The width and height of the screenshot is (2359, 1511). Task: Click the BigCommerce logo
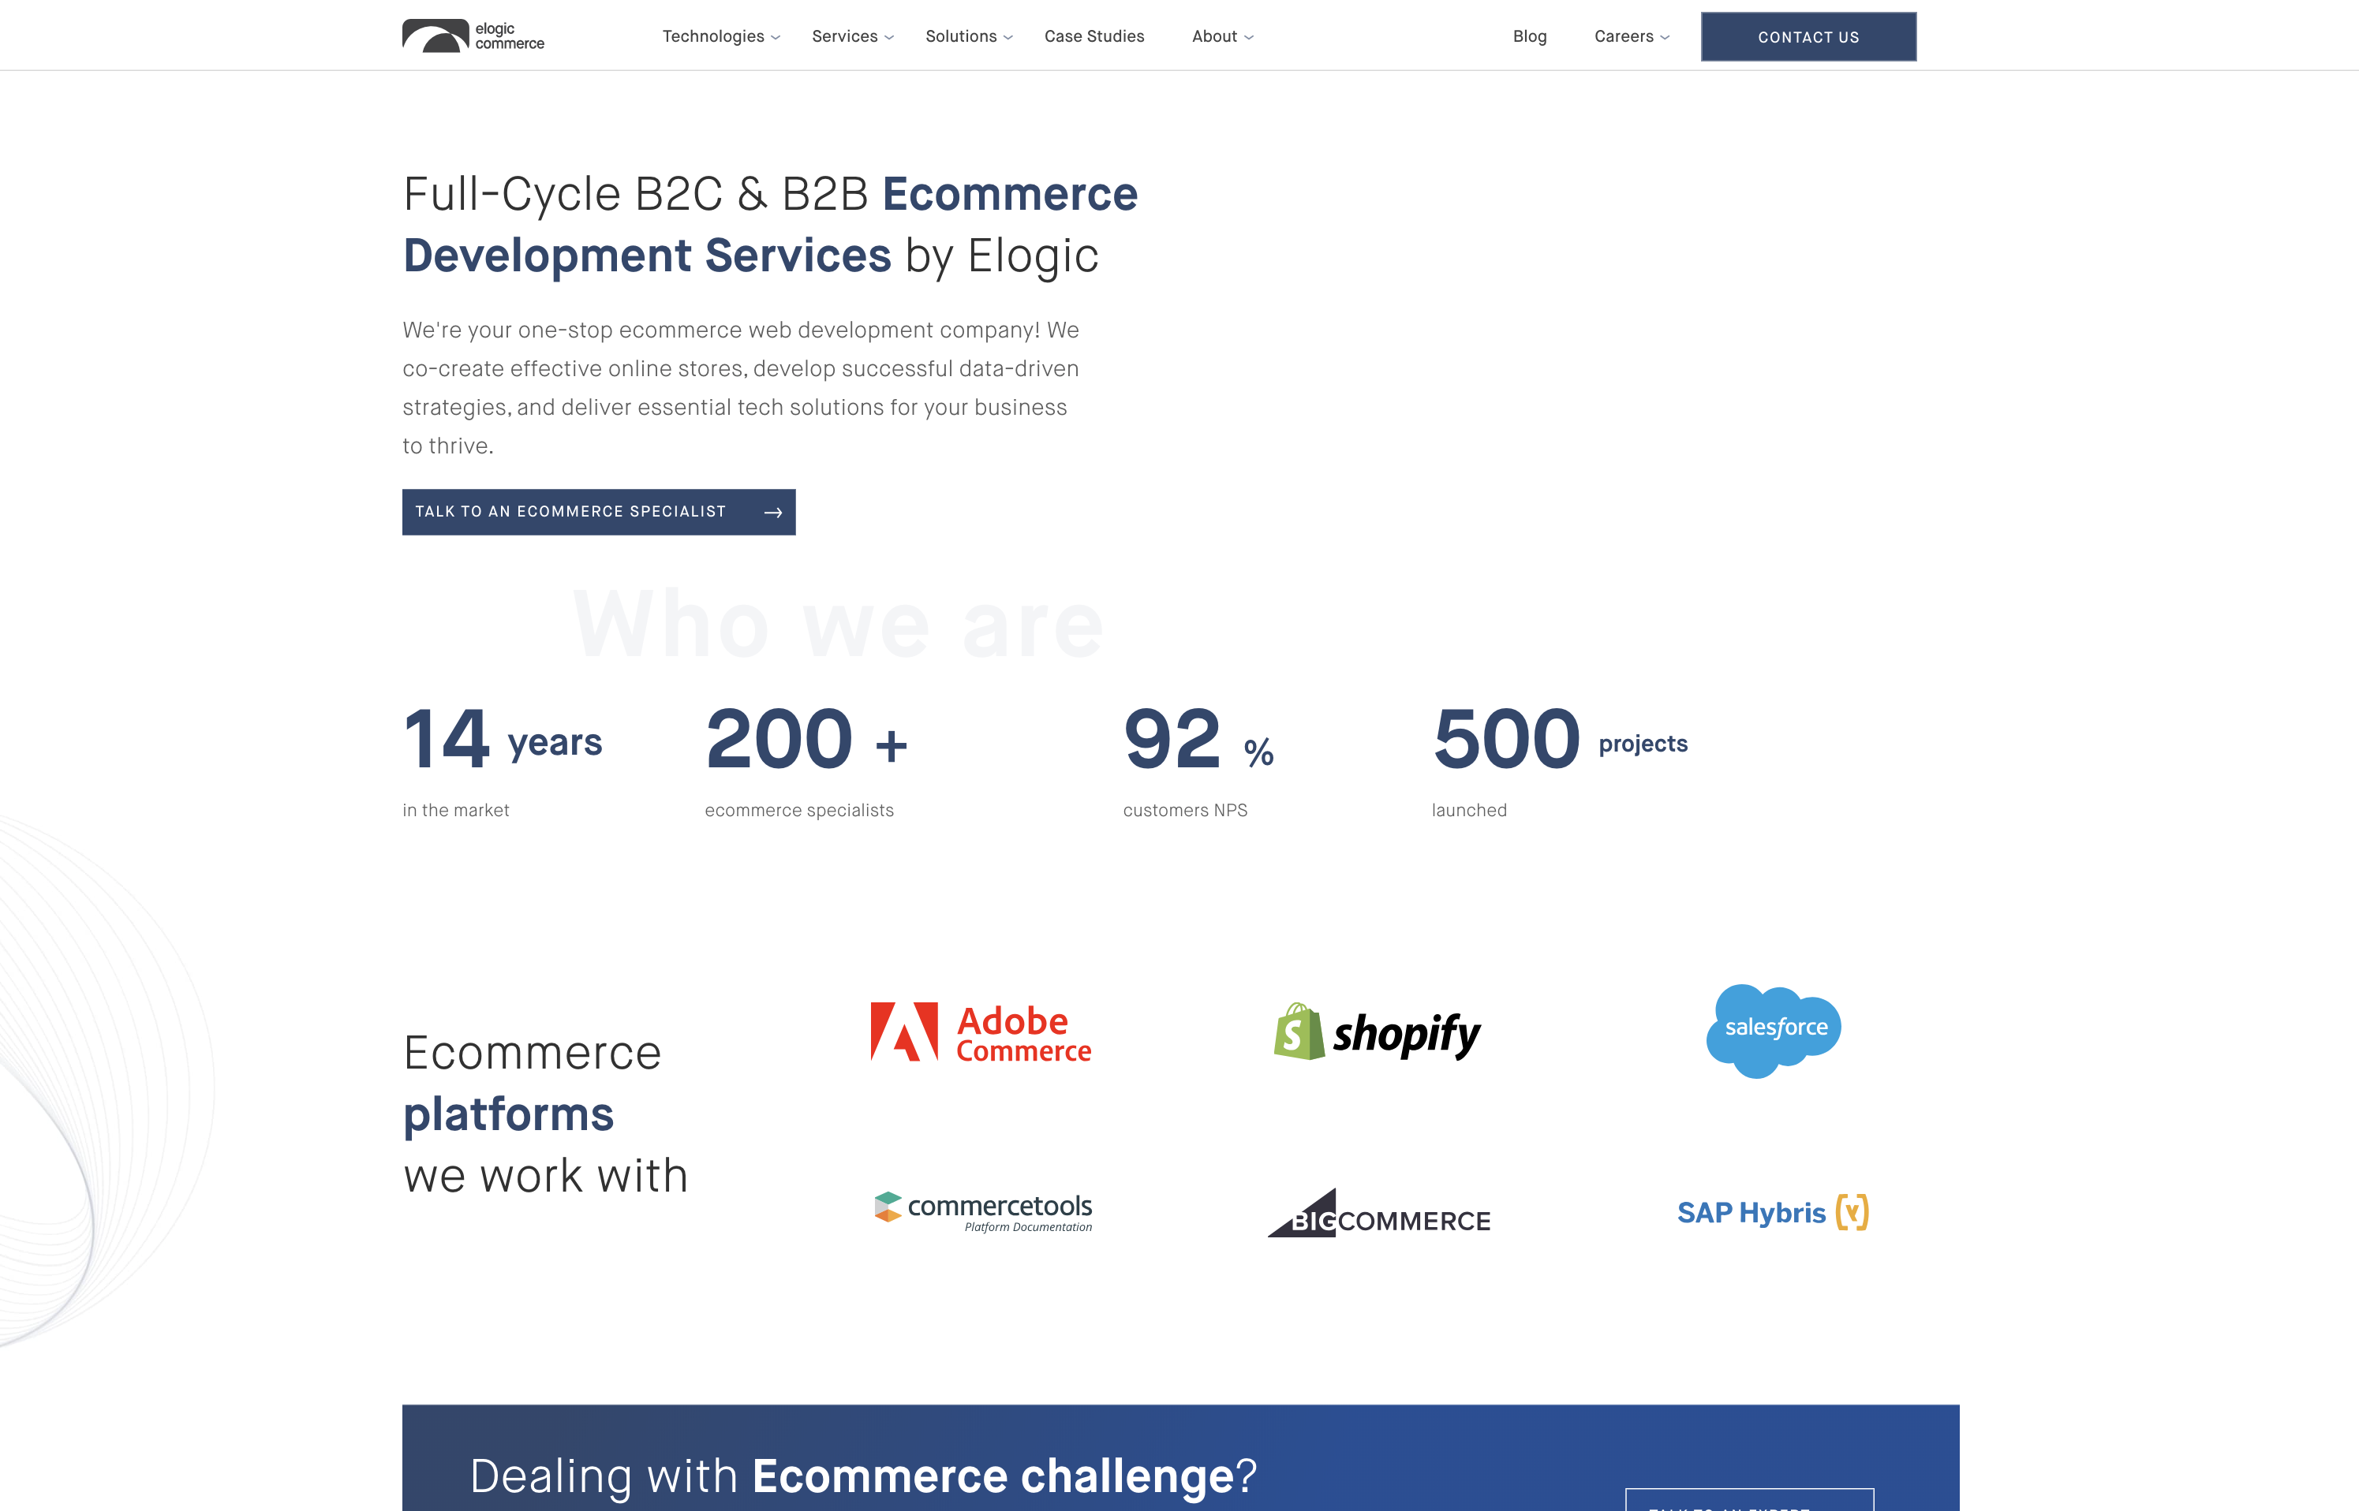[1378, 1214]
